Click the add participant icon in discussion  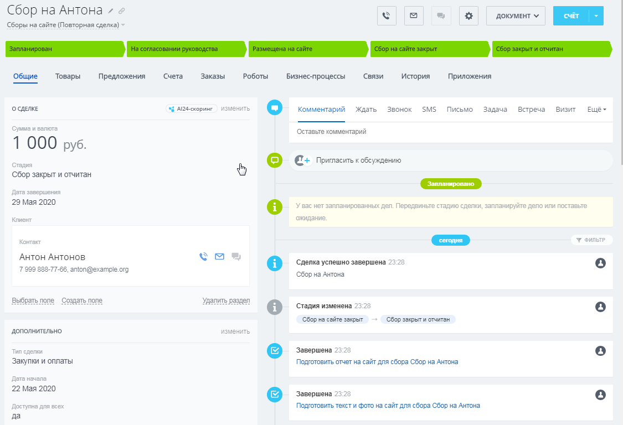[x=302, y=160]
